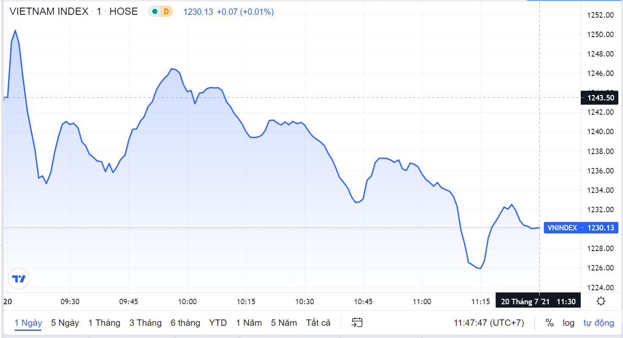Toggle log scale mode
The width and height of the screenshot is (623, 338).
point(568,323)
